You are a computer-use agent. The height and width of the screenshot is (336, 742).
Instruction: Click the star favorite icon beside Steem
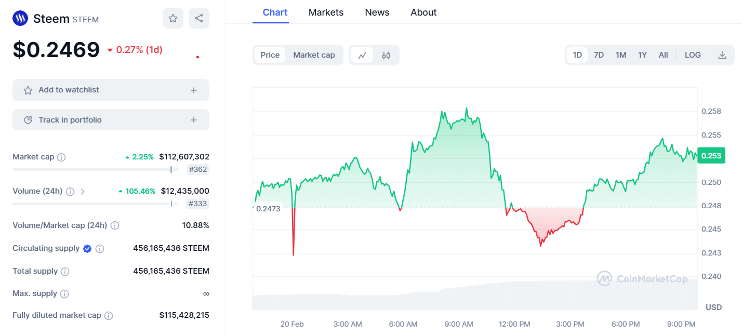coord(173,18)
